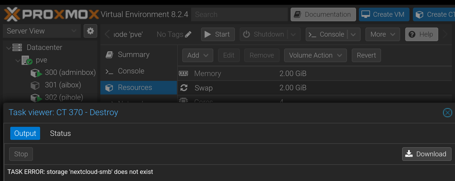The image size is (455, 181).
Task: Click the Create CT button
Action: click(x=434, y=14)
